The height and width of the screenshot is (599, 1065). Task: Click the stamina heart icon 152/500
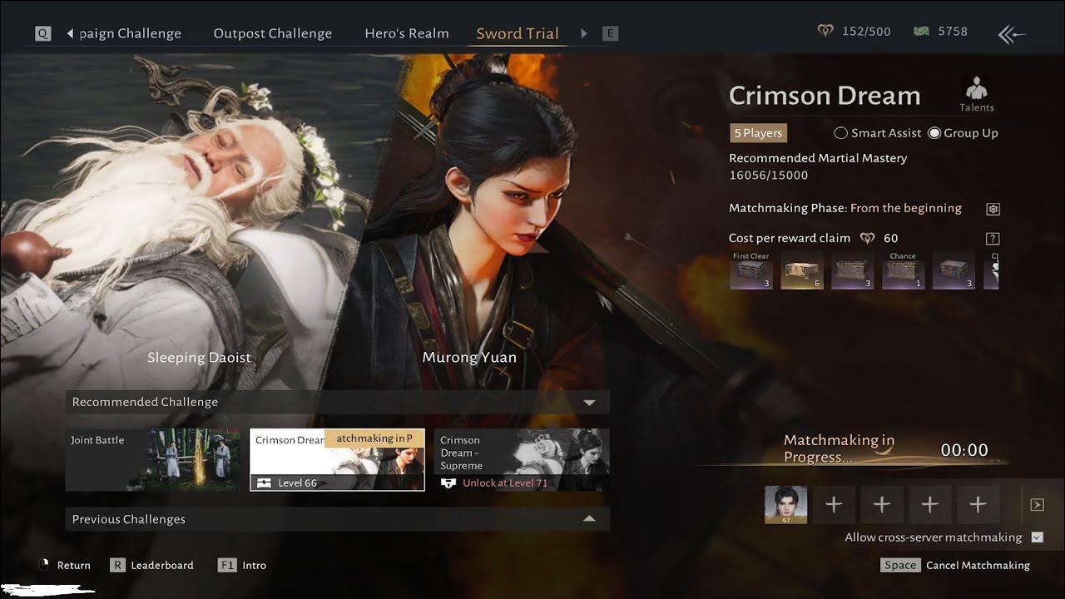825,32
